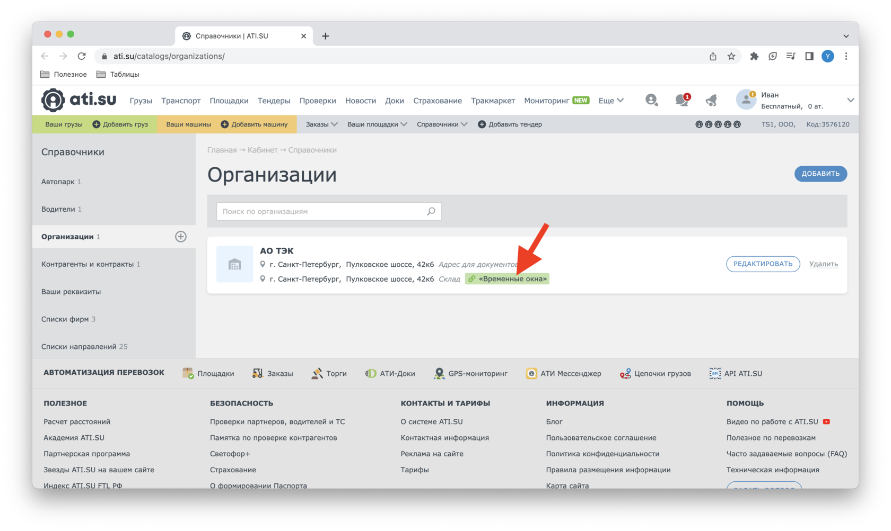Viewport: 891px width, 531px height.
Task: Click Добавить тендер button
Action: point(510,124)
